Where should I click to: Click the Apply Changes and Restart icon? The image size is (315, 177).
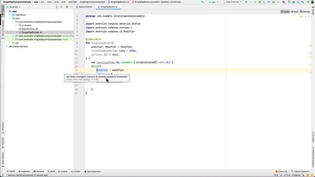pyautogui.click(x=251, y=2)
